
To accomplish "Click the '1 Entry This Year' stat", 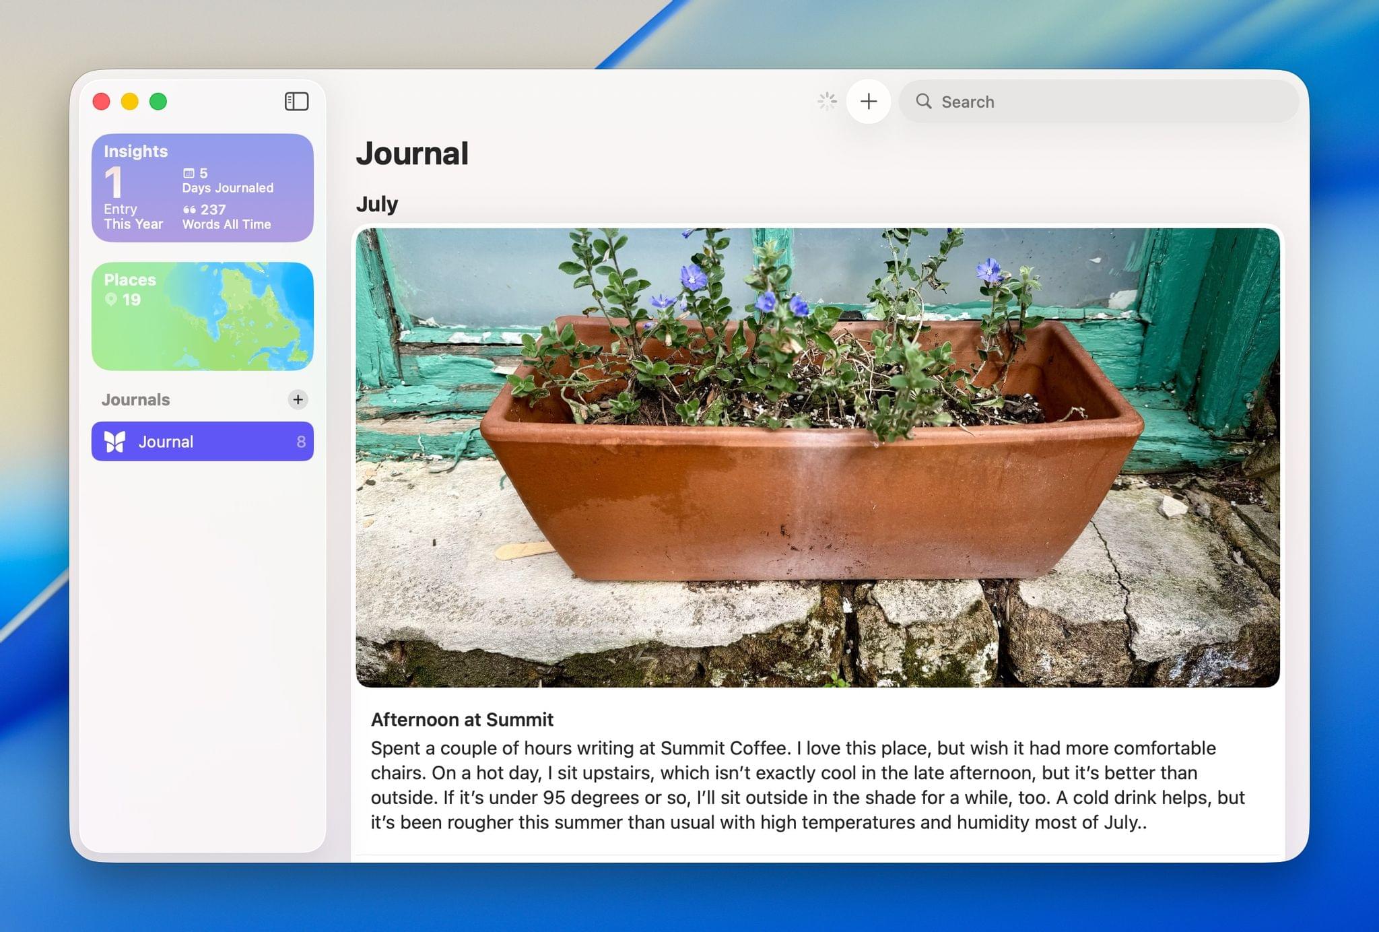I will pos(133,199).
